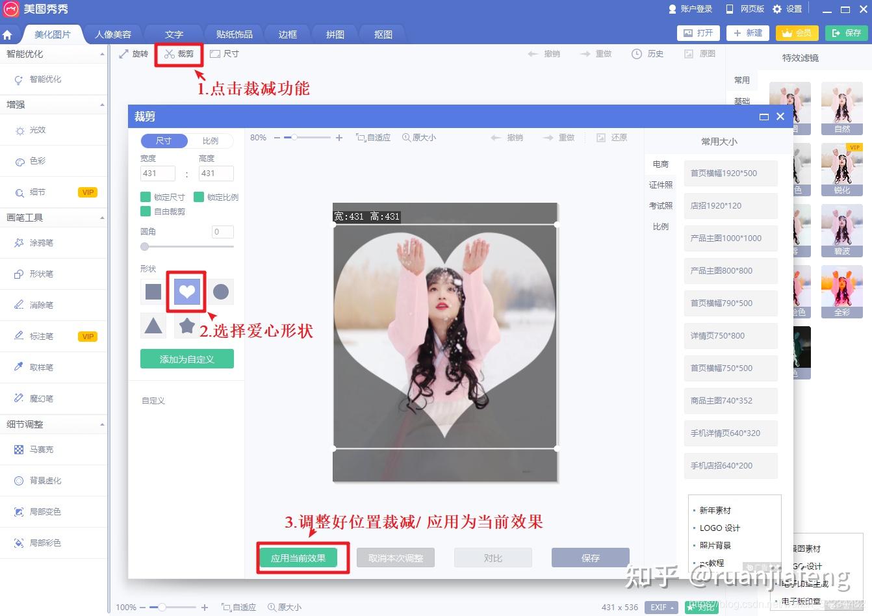Collapse the 智能优化 section
This screenshot has height=616, width=872.
click(102, 54)
